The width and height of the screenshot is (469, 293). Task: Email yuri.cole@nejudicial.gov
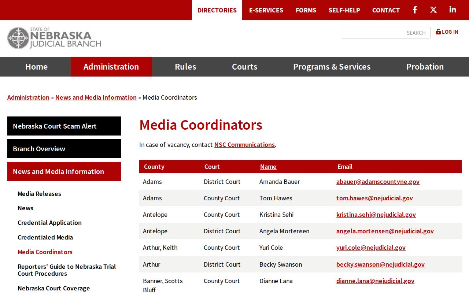pyautogui.click(x=371, y=248)
